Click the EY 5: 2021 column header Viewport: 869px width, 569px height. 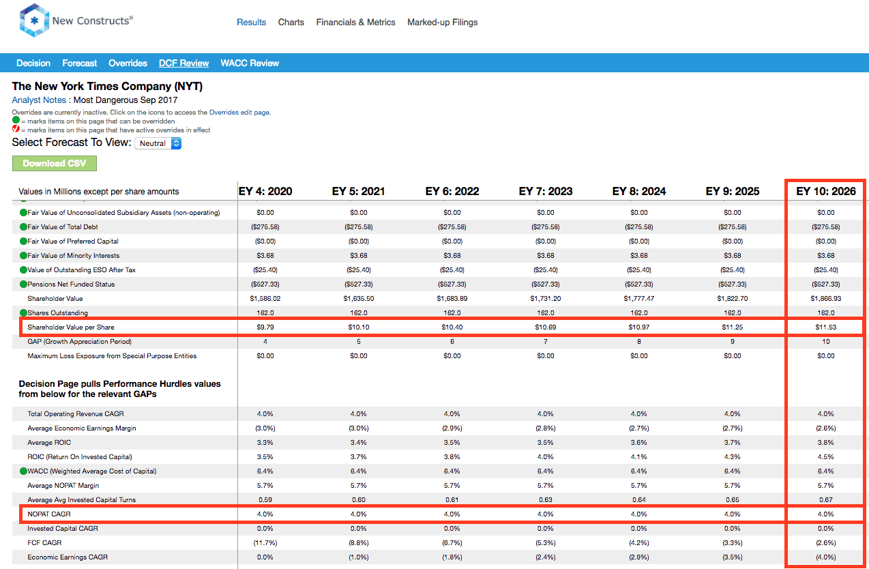point(359,191)
